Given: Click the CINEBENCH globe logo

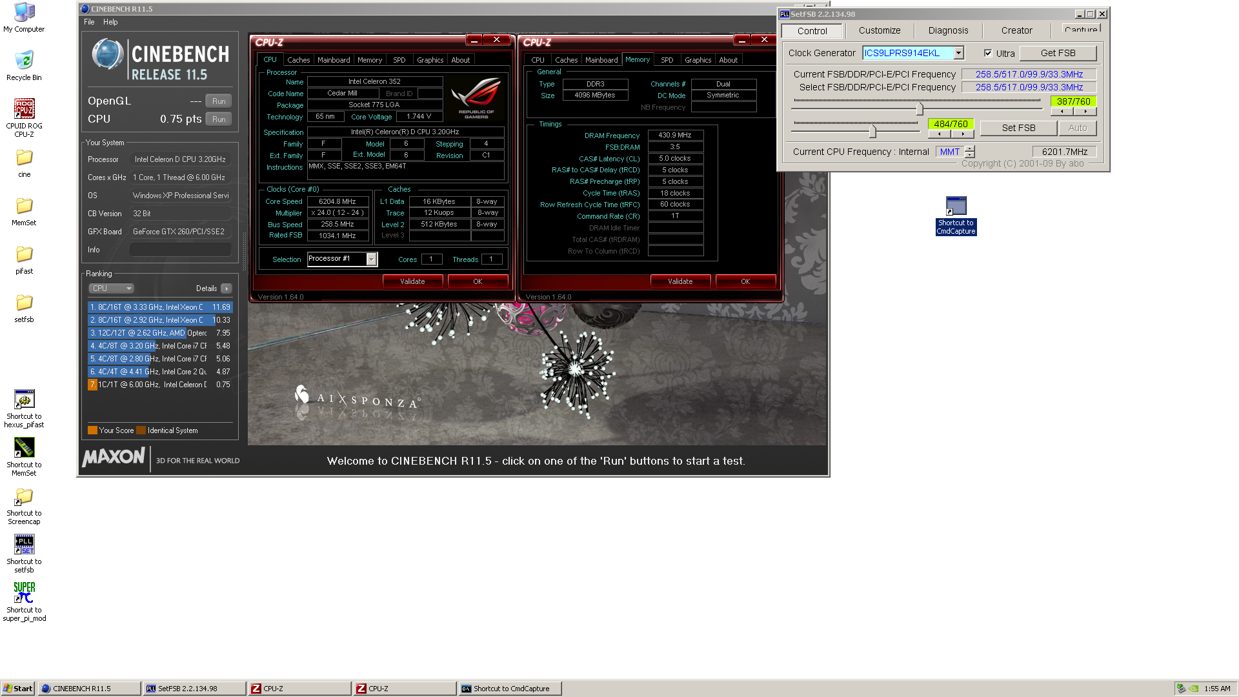Looking at the screenshot, I should pyautogui.click(x=107, y=54).
